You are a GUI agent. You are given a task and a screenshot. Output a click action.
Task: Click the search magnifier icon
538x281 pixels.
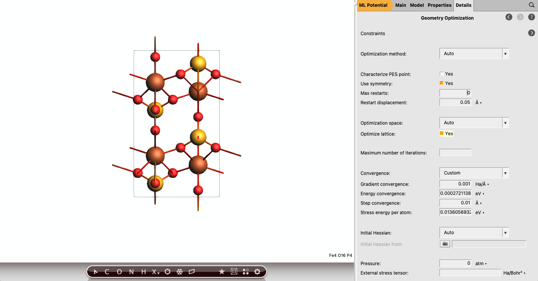click(x=531, y=5)
